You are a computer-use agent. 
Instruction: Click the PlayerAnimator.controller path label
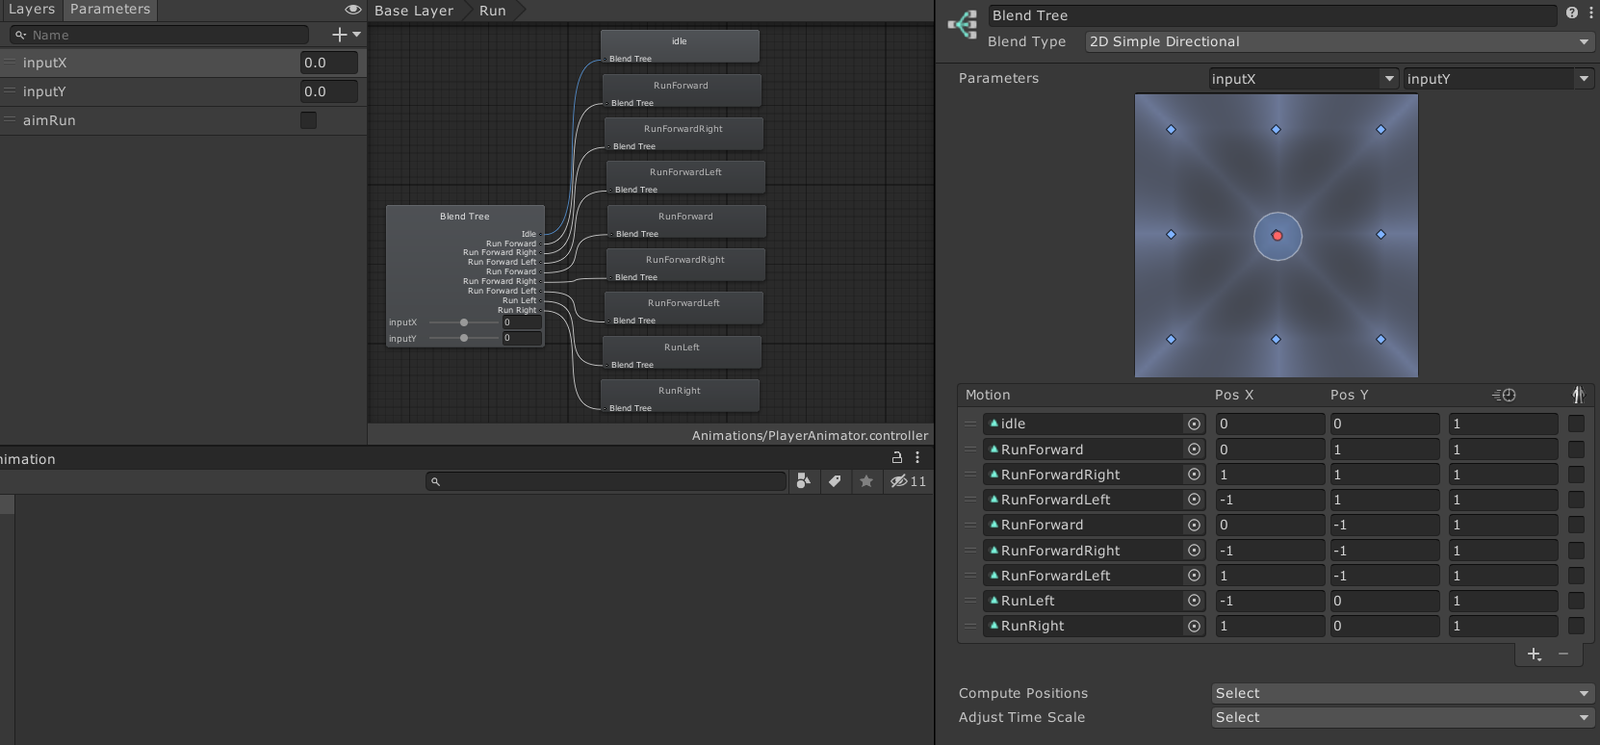(810, 435)
